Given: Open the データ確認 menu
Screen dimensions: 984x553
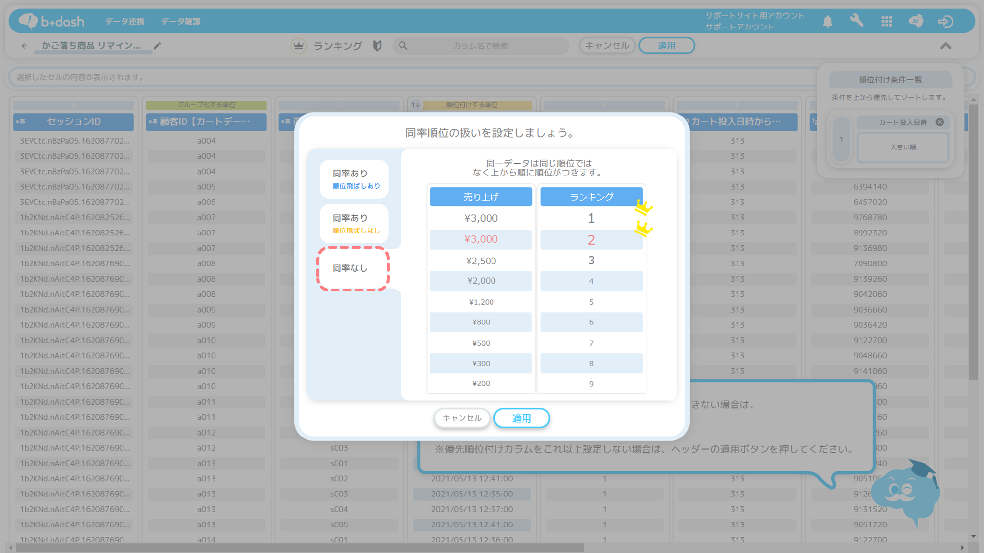Looking at the screenshot, I should [x=181, y=21].
